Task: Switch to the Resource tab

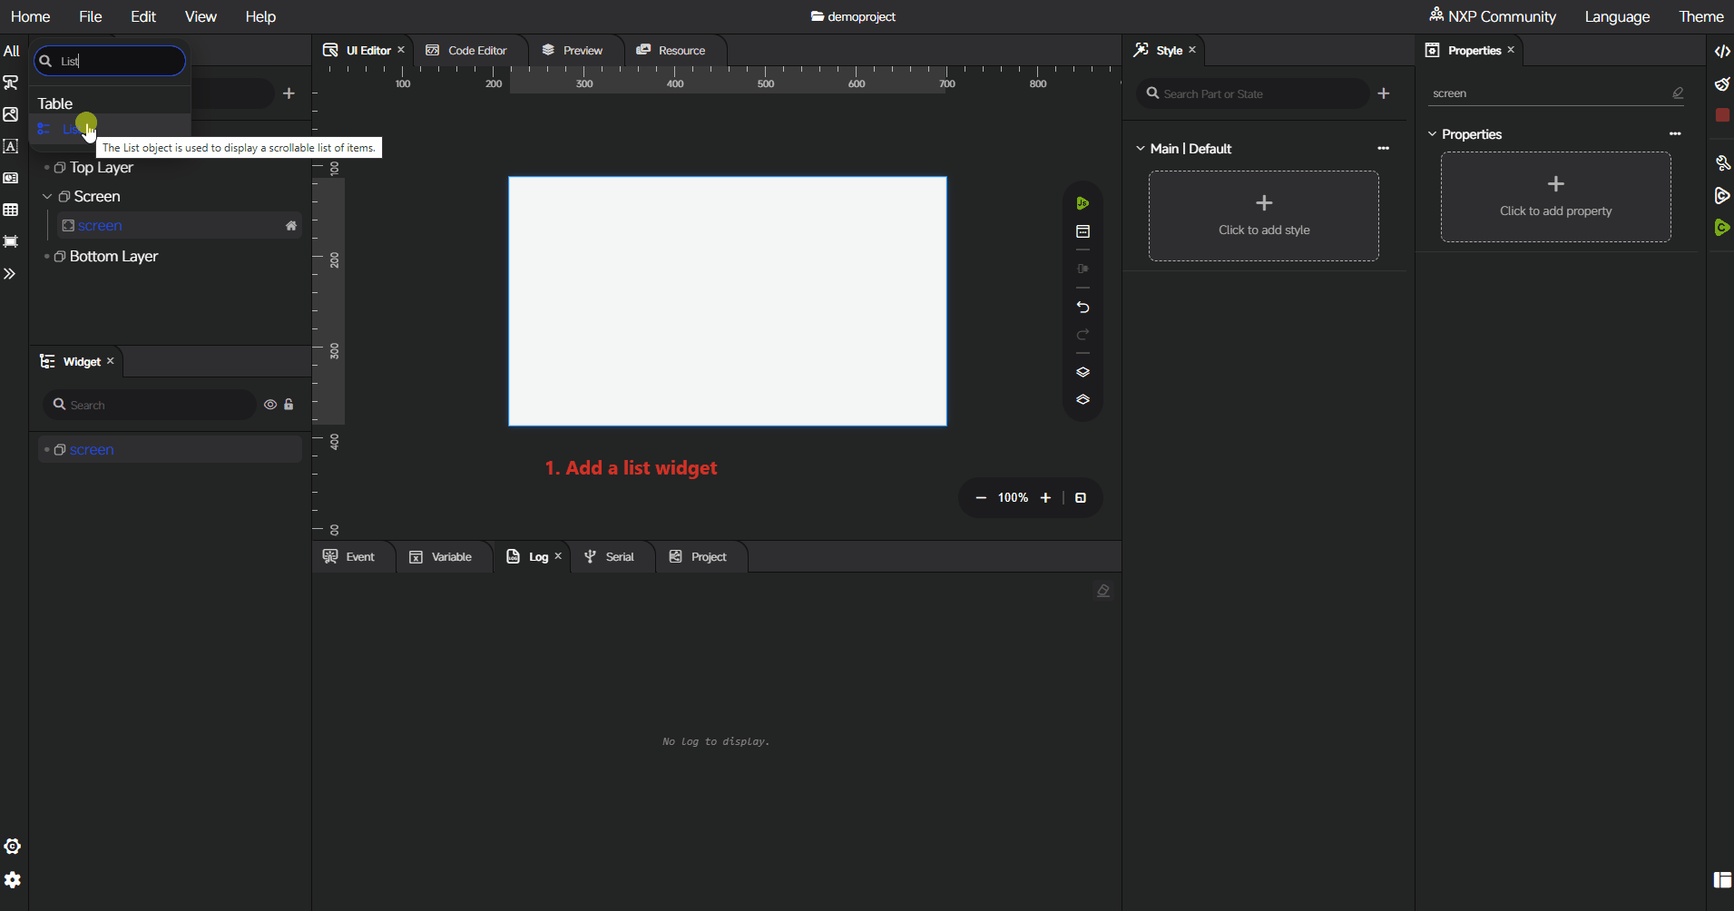Action: click(671, 50)
